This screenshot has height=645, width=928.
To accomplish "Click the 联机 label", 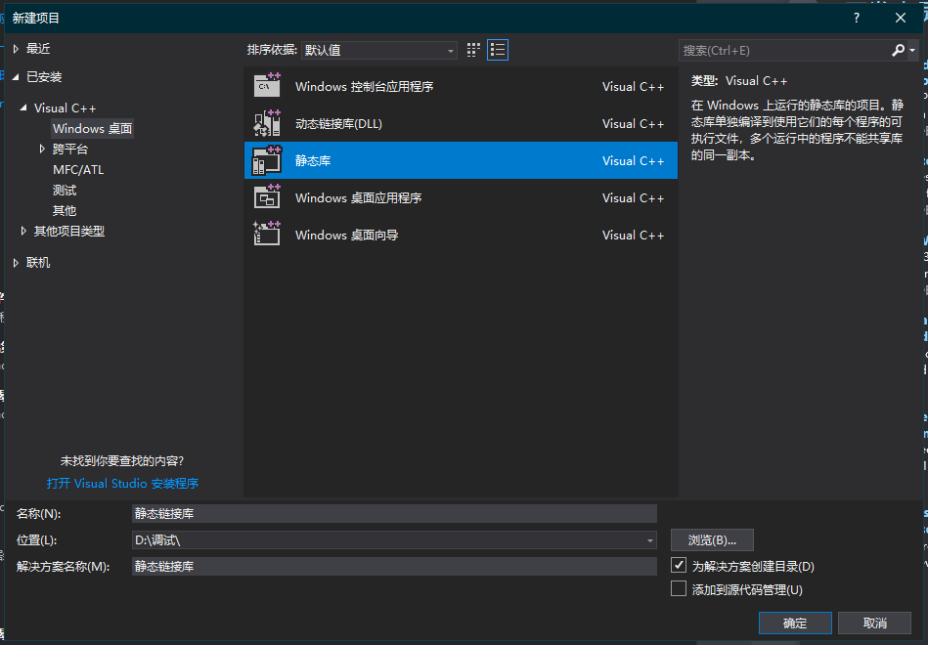I will point(38,263).
